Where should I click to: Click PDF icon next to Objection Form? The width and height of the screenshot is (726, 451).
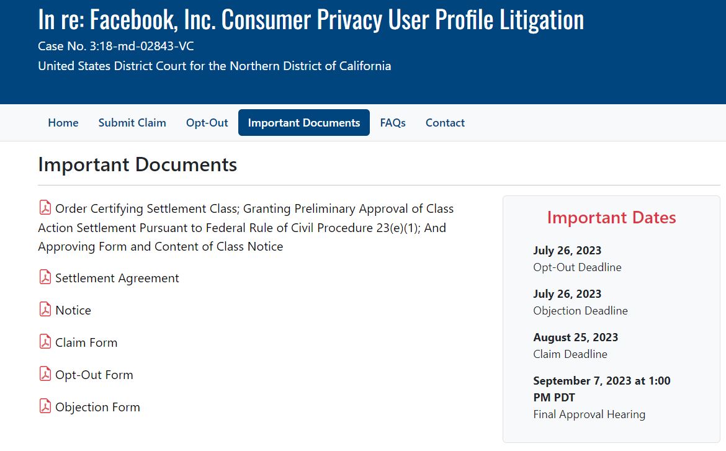[45, 406]
